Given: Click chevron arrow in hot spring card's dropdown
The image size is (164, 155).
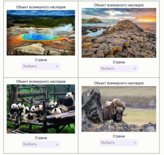Looking at the screenshot, I should (57, 66).
